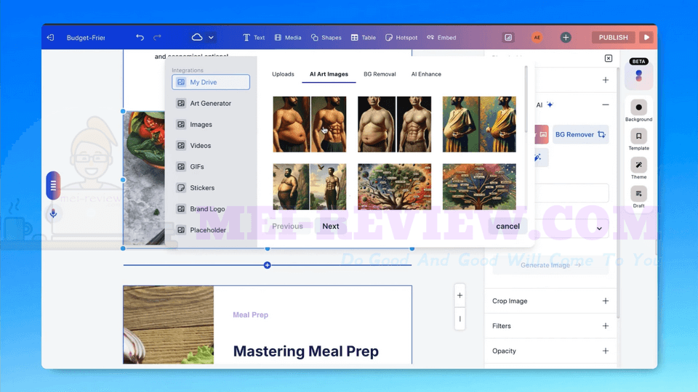Select My Drive in Integrations
Screen dimensions: 698x392
click(211, 82)
